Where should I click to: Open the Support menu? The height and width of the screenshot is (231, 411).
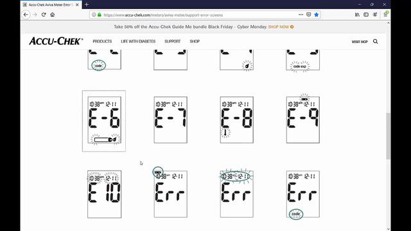pos(173,41)
